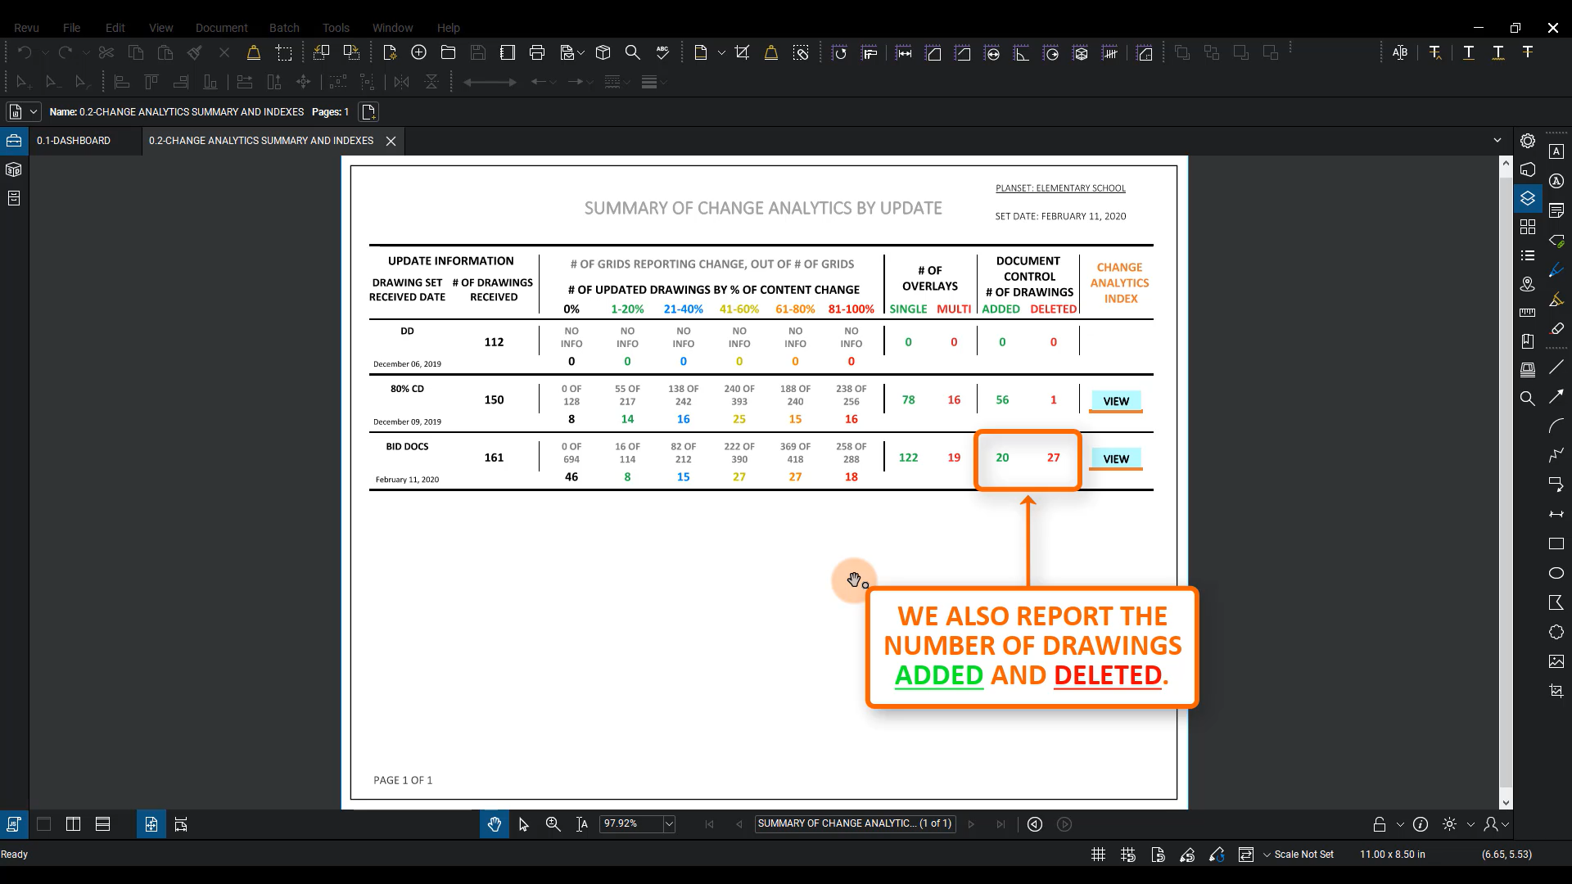Expand the zoom percentage dropdown
The image size is (1572, 884).
(x=669, y=824)
